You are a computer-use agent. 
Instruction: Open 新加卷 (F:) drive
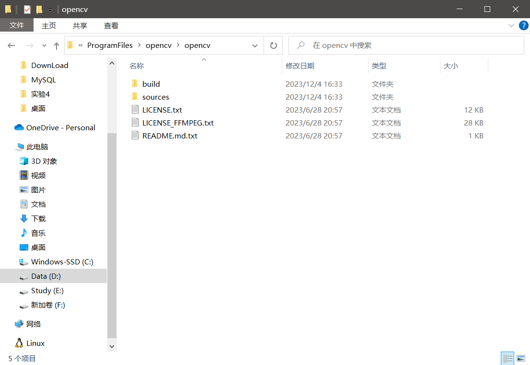click(x=48, y=305)
